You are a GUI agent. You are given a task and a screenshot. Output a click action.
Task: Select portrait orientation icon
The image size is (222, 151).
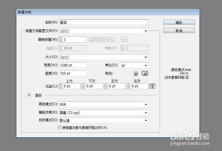(x=136, y=73)
